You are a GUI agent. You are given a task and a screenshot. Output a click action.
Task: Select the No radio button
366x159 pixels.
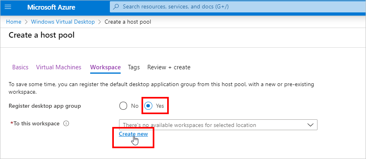tap(123, 106)
